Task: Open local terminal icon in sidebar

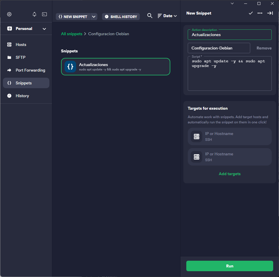Action: coord(44,14)
